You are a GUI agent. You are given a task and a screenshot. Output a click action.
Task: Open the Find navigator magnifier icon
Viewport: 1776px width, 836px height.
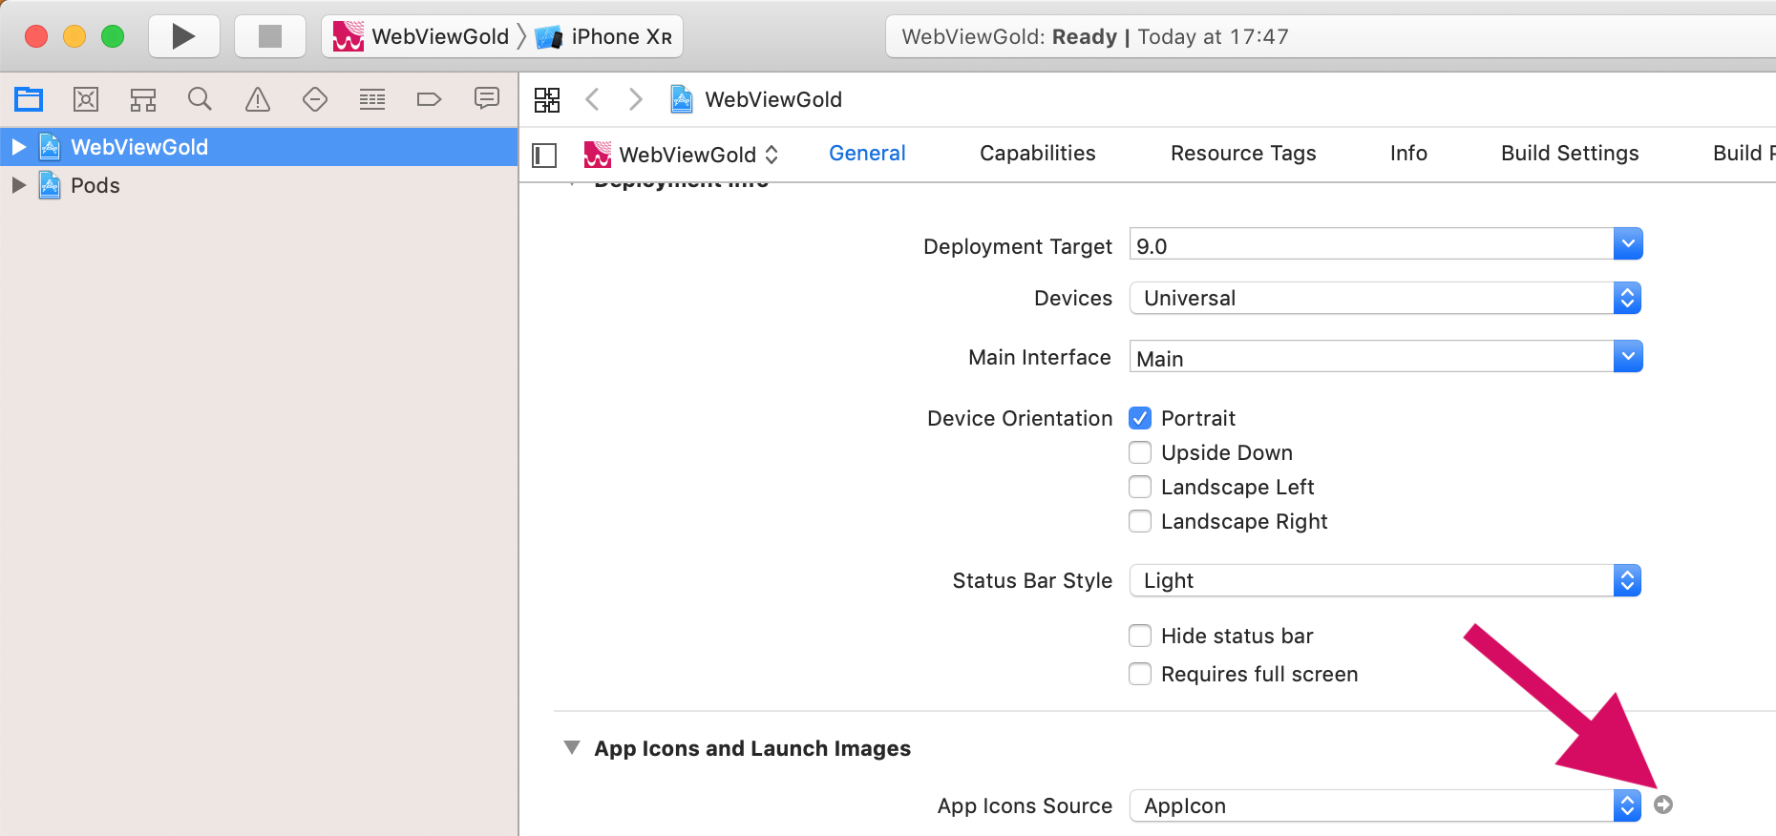point(200,99)
